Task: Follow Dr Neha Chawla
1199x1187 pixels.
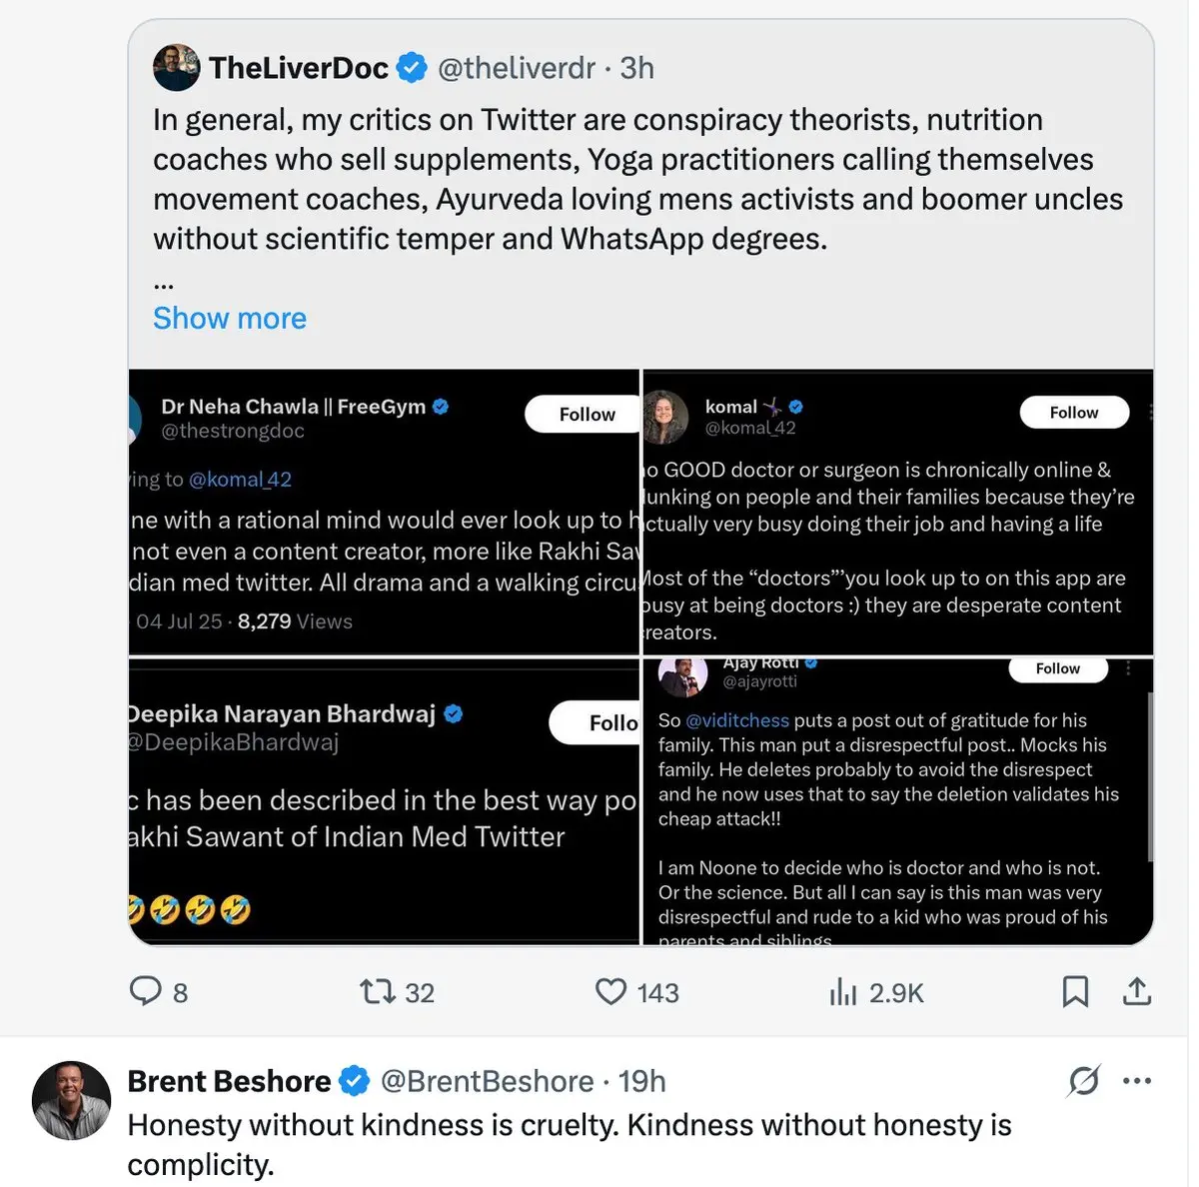Action: click(587, 414)
